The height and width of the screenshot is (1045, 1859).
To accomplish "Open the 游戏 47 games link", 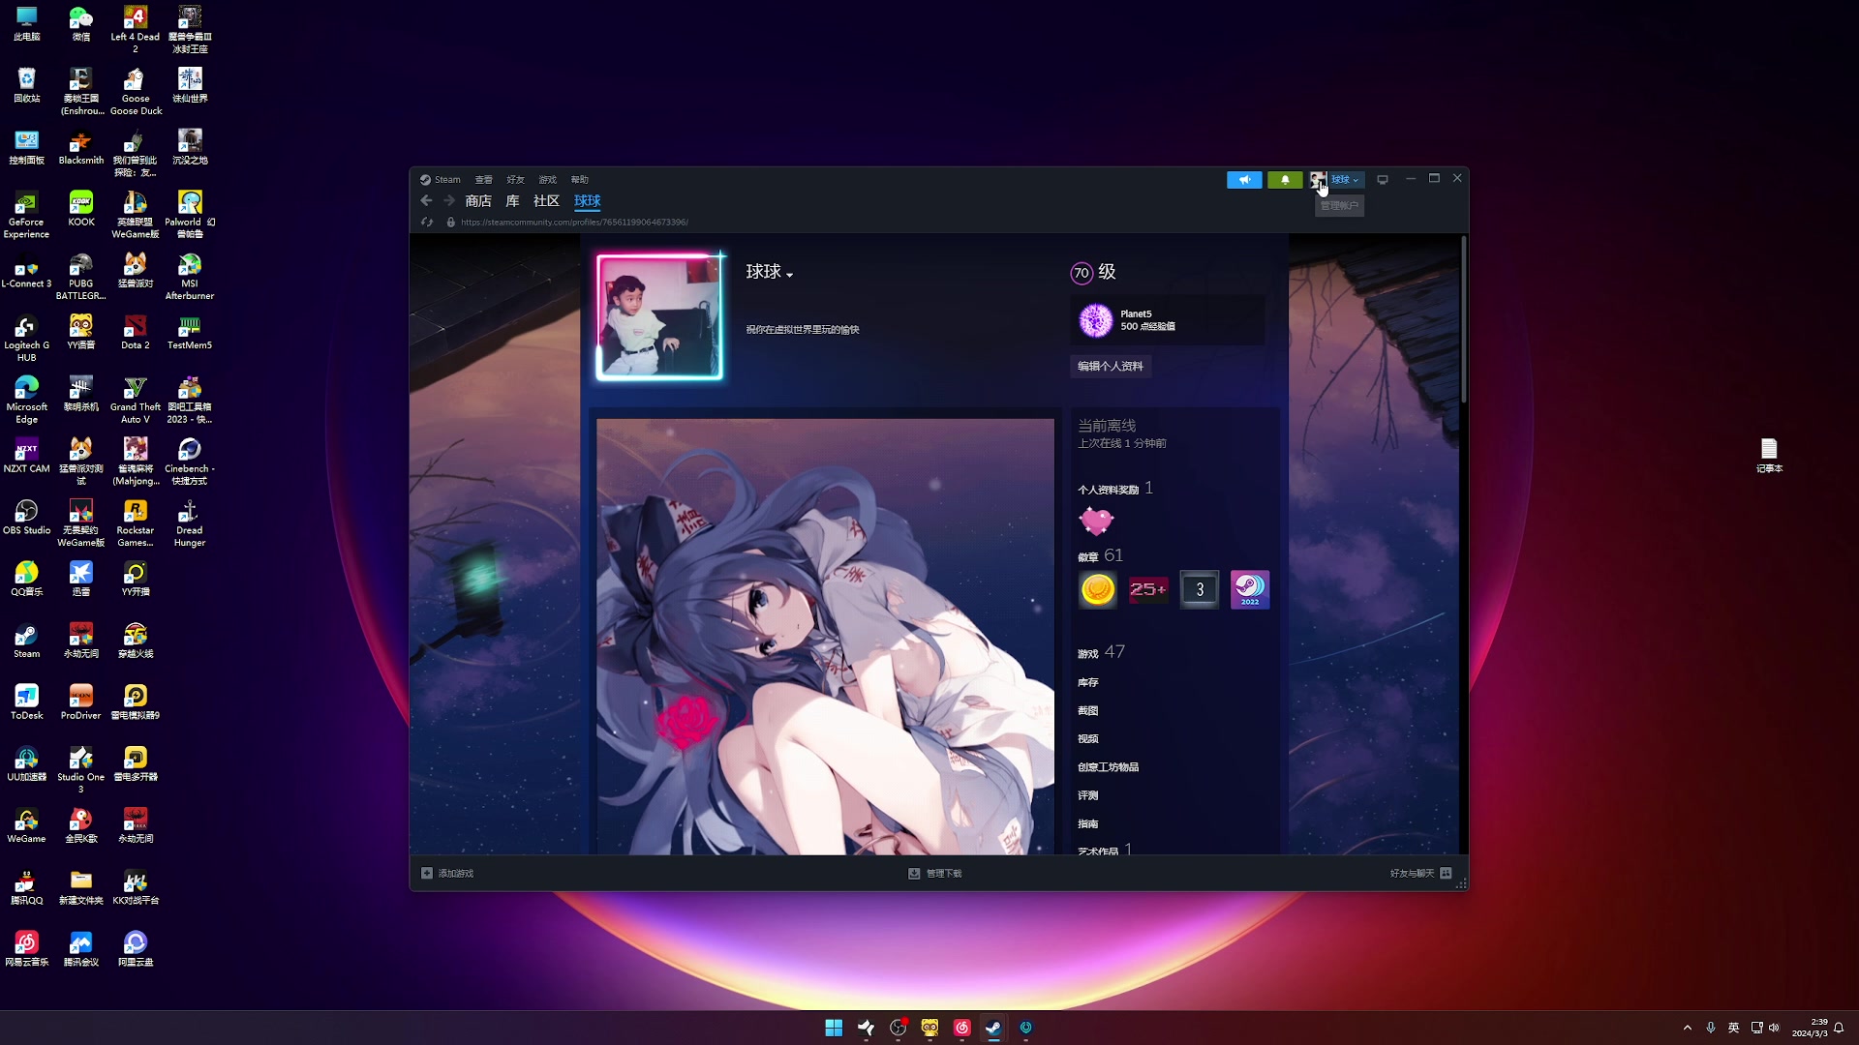I will tap(1102, 653).
